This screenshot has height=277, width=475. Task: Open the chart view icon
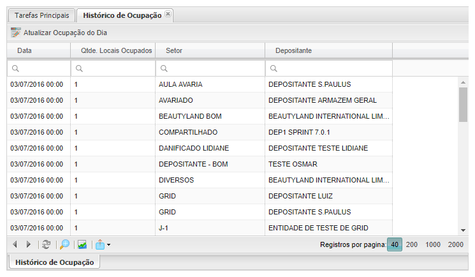click(82, 244)
